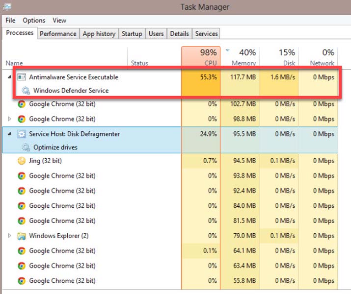Click Chrome icon in the 81.5 MB row

tap(22, 220)
